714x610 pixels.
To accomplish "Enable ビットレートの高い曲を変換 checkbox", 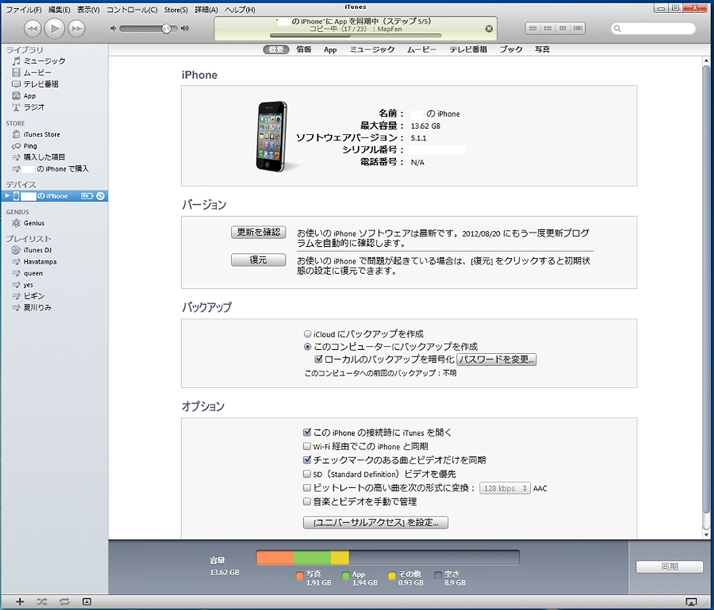I will click(x=307, y=487).
